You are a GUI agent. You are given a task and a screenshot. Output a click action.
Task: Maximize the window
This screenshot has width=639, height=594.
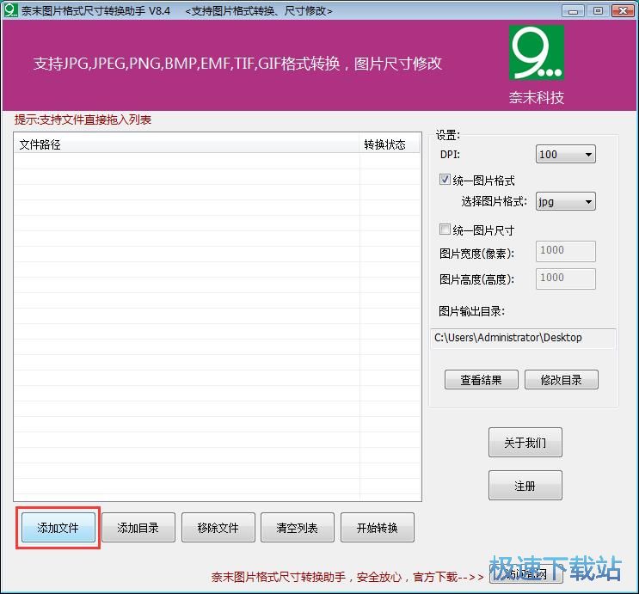click(598, 10)
